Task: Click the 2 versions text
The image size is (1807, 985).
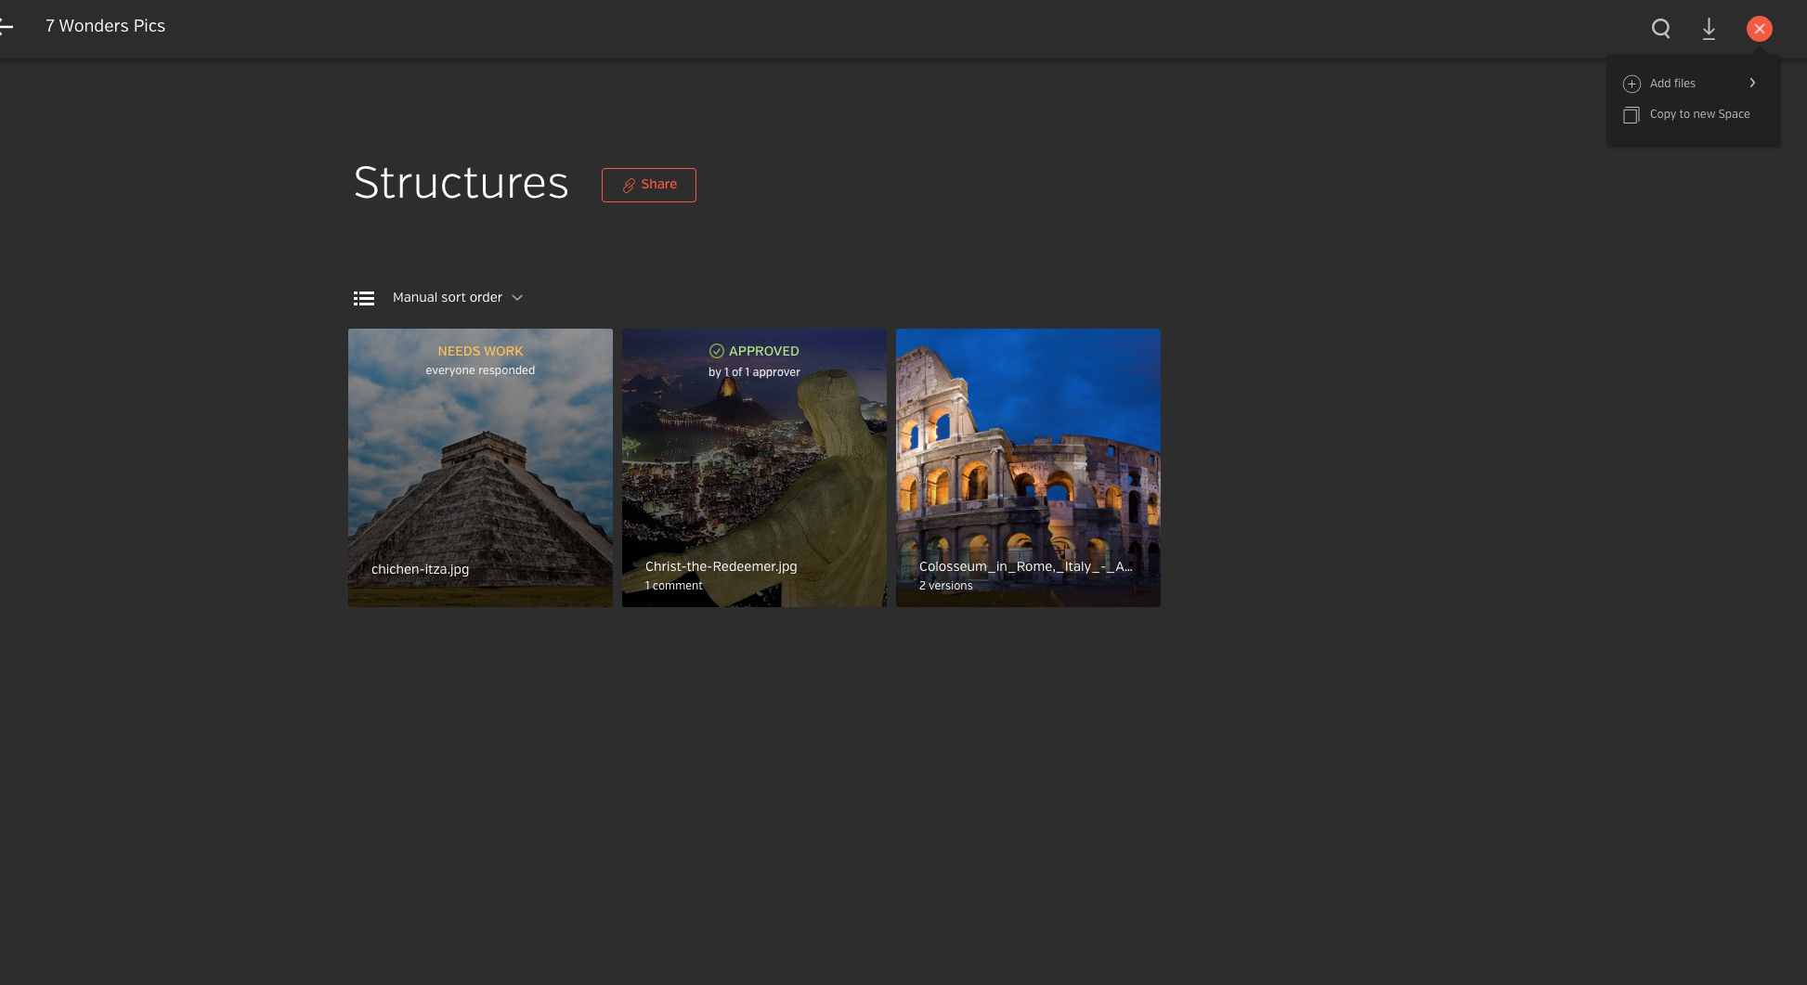Action: click(946, 586)
